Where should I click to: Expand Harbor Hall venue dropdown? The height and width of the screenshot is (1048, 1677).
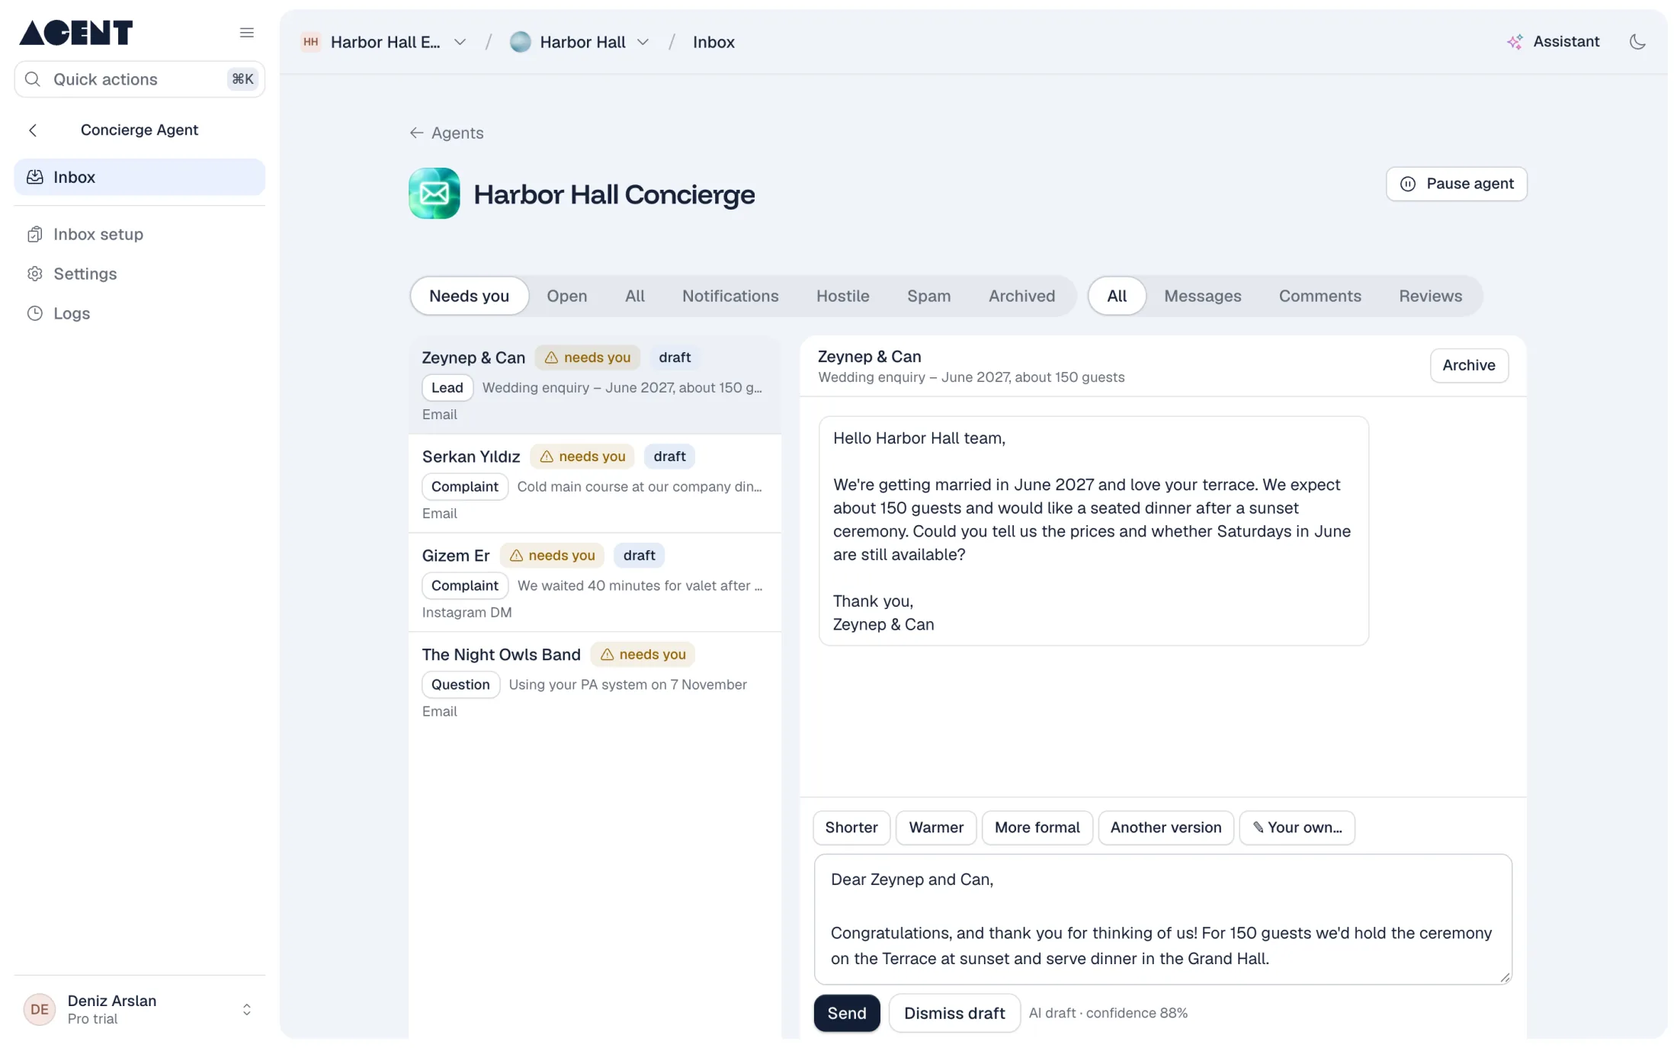(x=643, y=42)
